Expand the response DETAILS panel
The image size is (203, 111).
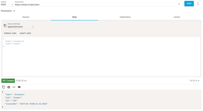point(194,81)
